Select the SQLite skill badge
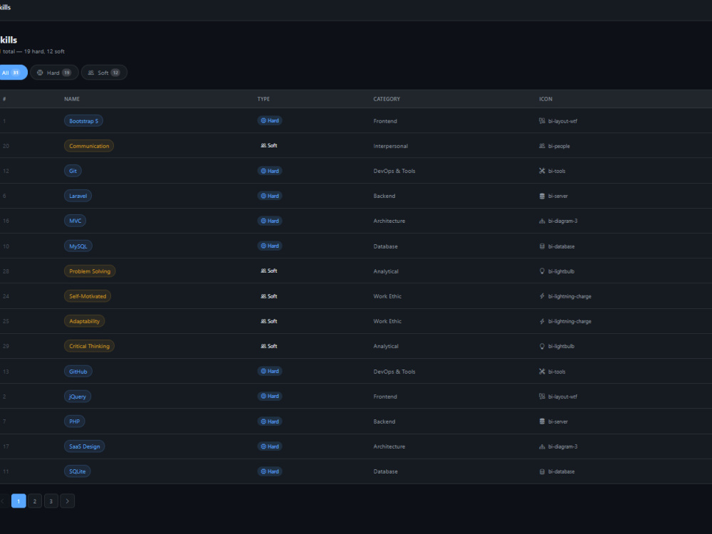This screenshot has width=712, height=534. [x=77, y=471]
